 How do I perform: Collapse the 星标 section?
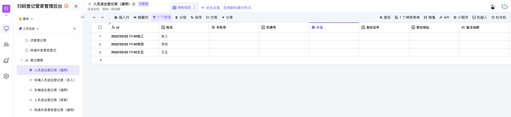coord(32,19)
